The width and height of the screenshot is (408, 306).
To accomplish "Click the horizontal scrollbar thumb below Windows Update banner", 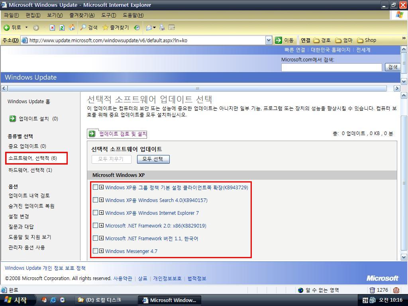I will click(197, 88).
